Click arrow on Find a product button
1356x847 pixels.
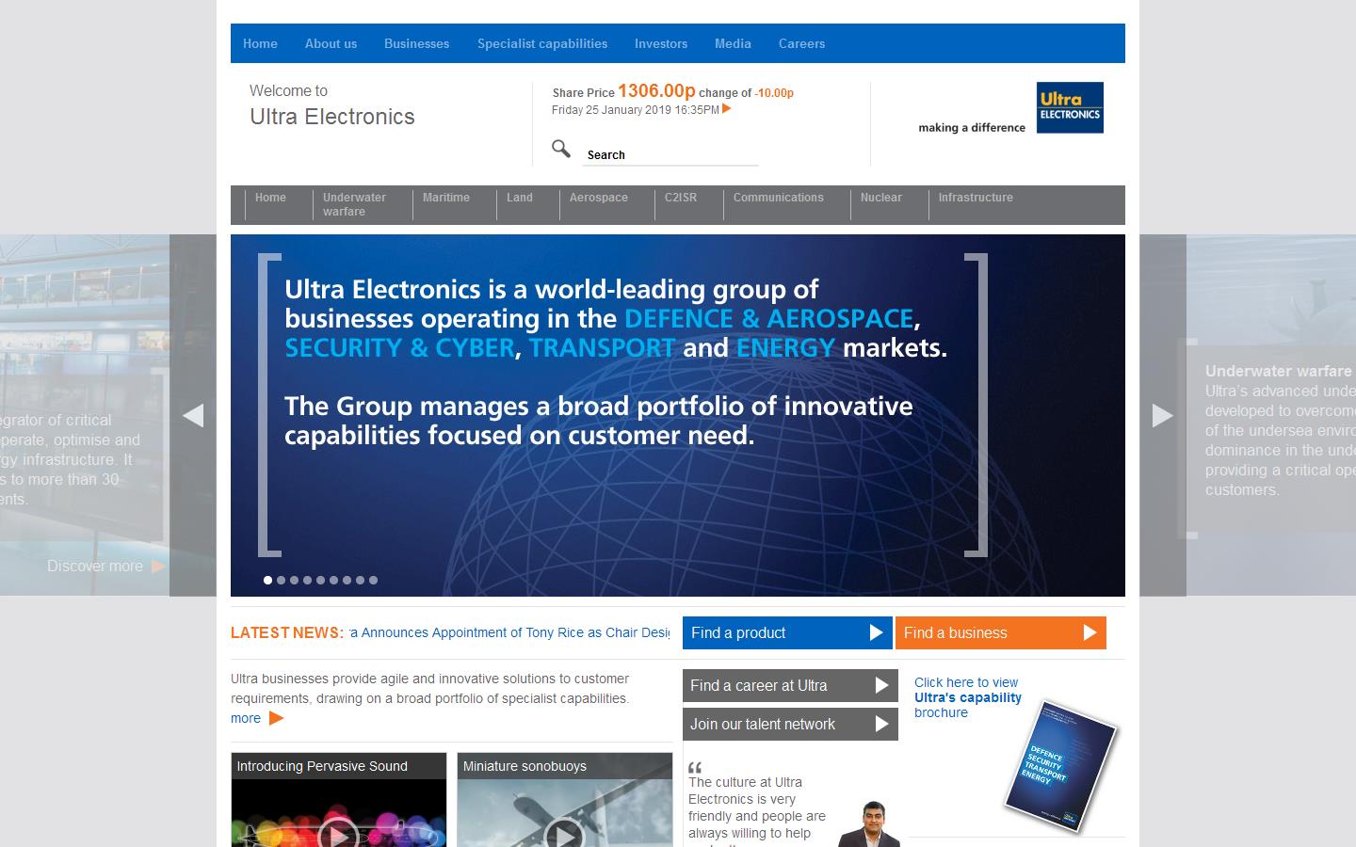pyautogui.click(x=876, y=632)
